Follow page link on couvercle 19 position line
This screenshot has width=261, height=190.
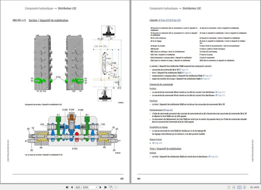pos(220,95)
